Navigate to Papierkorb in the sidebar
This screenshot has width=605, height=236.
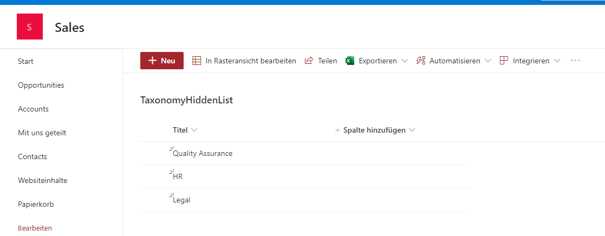36,204
